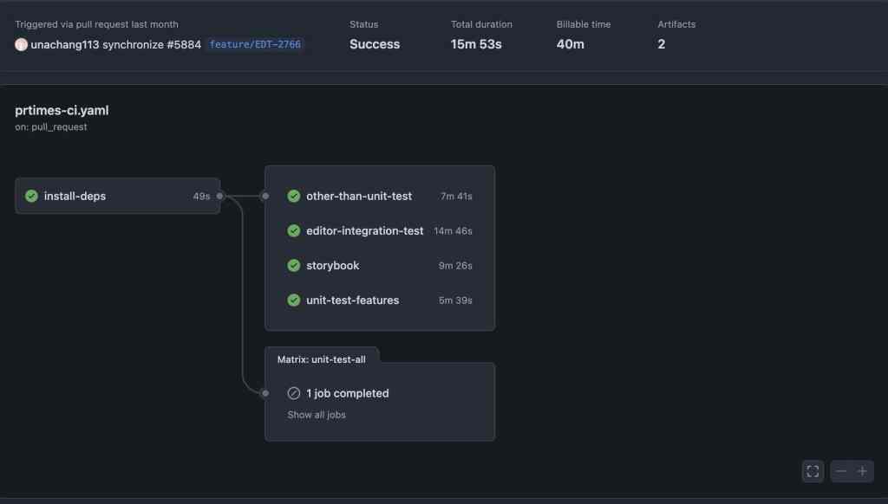
Task: Open the unit-test-features job log
Action: click(x=353, y=300)
